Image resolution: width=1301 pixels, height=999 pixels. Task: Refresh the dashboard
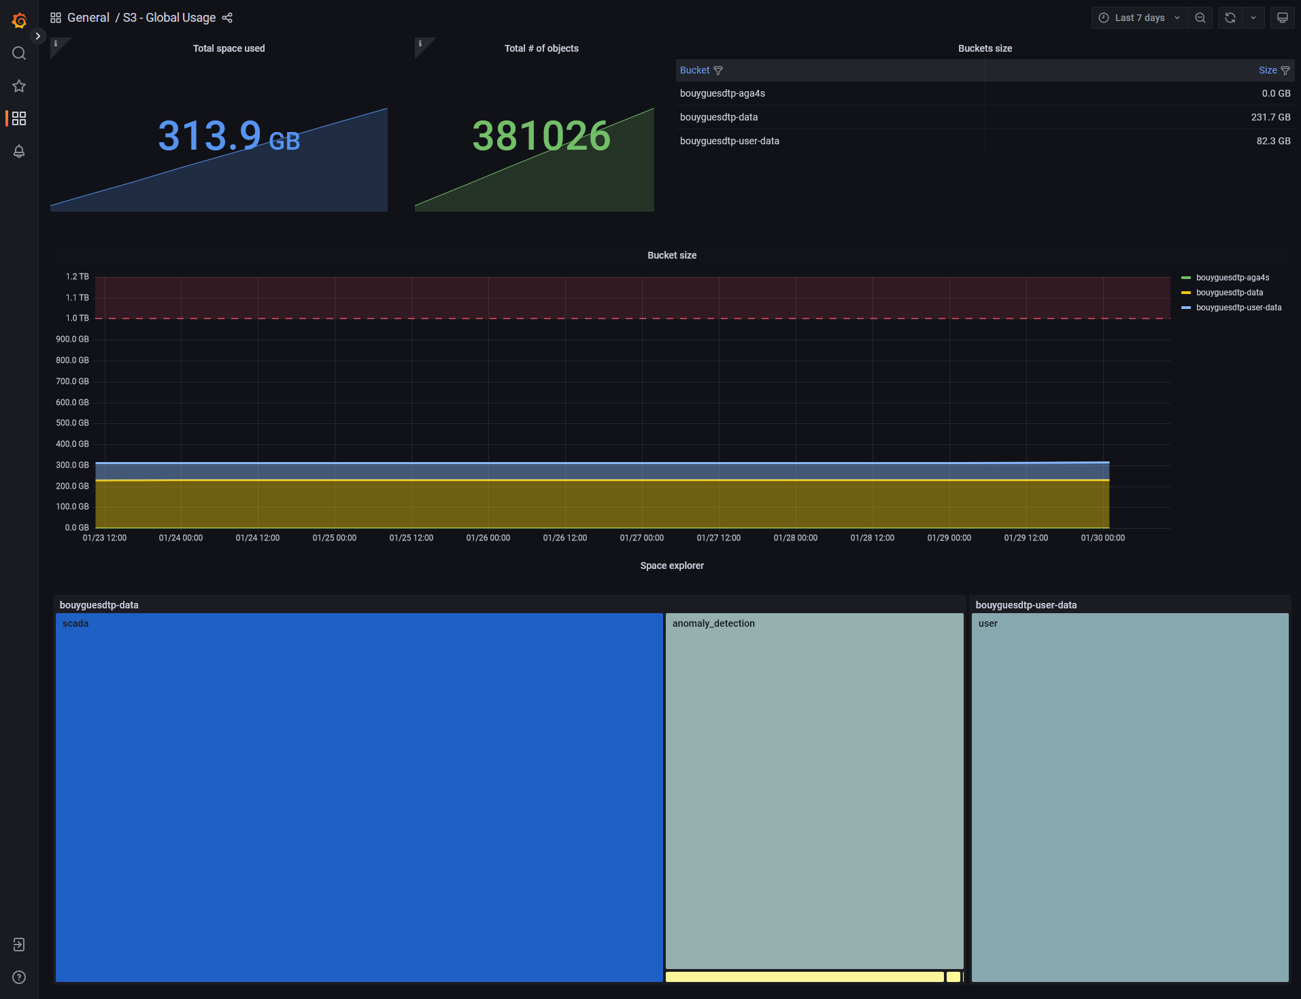(x=1230, y=18)
